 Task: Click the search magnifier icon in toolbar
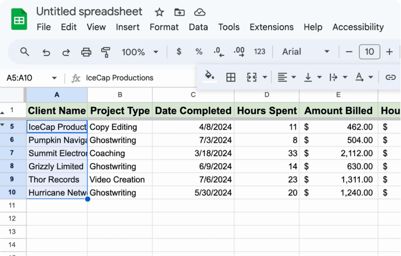click(25, 51)
